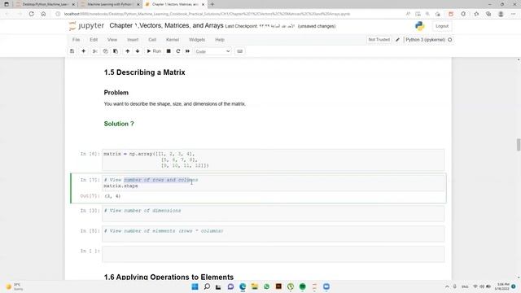Open File Explorer from the taskbar
Image resolution: width=521 pixels, height=293 pixels.
pos(255,286)
